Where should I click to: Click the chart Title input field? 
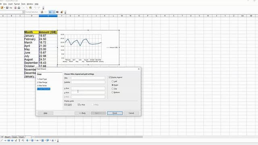click(88, 78)
